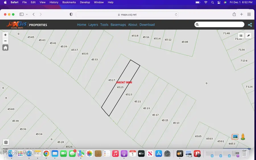Open the File menu
The height and width of the screenshot is (160, 256).
(x=24, y=2)
